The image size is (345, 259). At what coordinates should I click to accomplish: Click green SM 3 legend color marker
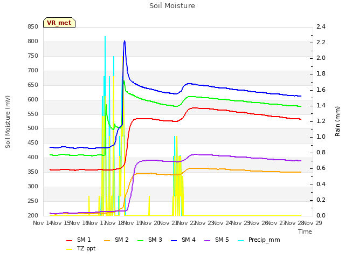click(x=141, y=241)
